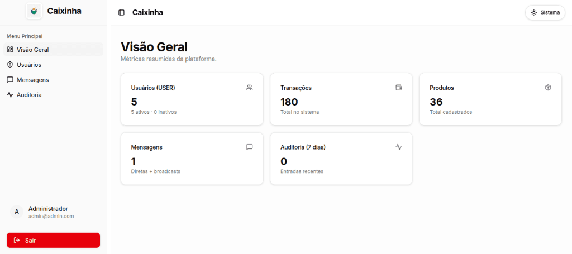The image size is (572, 254).
Task: Click the value 180 on Transações card
Action: (x=289, y=102)
